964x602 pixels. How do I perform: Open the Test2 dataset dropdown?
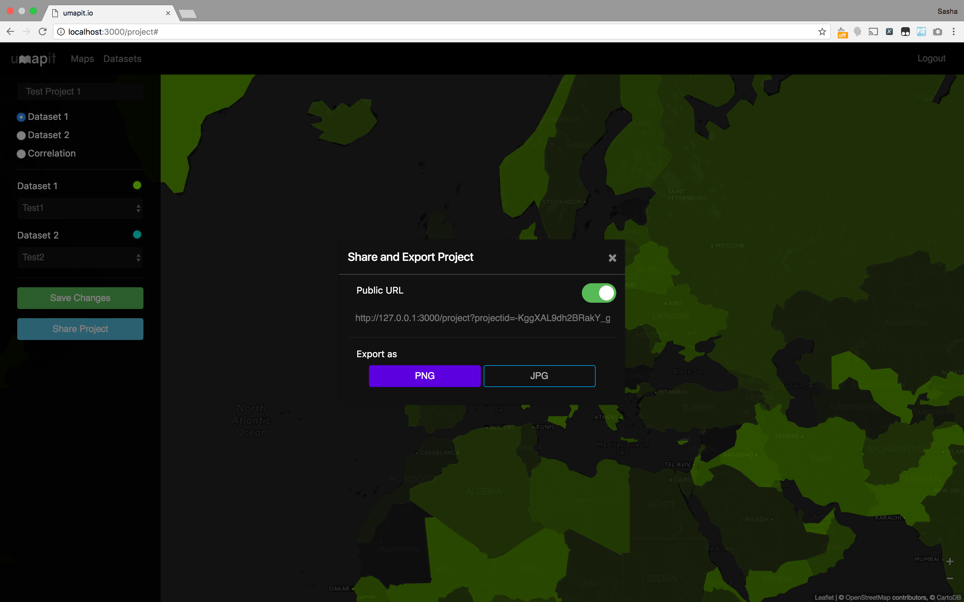[x=80, y=258]
